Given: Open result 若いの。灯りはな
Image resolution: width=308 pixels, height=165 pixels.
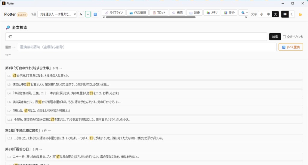Looking at the screenshot, I should pos(154,111).
